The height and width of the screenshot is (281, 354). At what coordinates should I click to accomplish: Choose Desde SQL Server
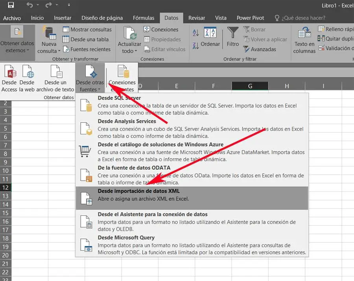[x=192, y=105]
